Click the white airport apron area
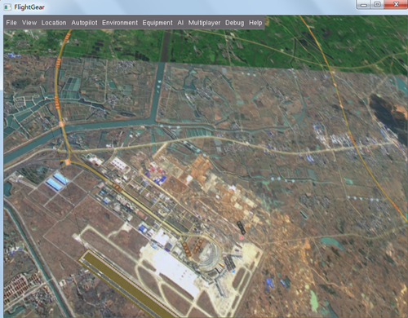408x318 pixels. [171, 269]
